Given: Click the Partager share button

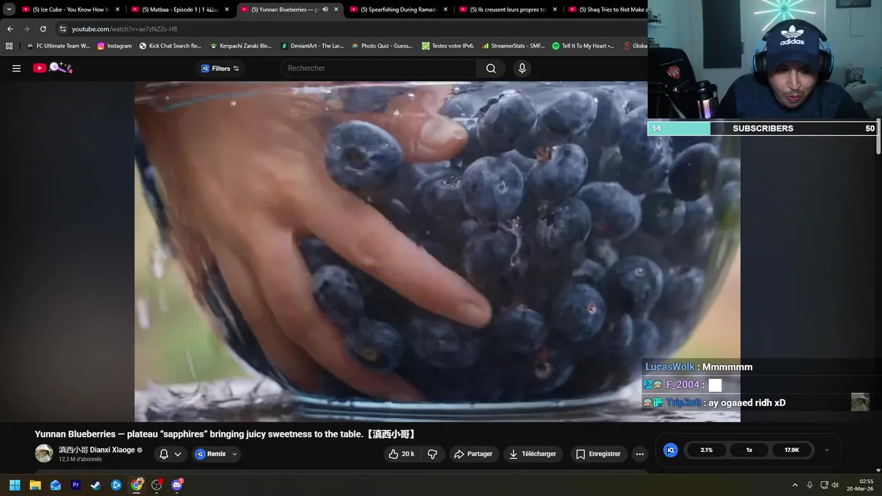Looking at the screenshot, I should (473, 454).
